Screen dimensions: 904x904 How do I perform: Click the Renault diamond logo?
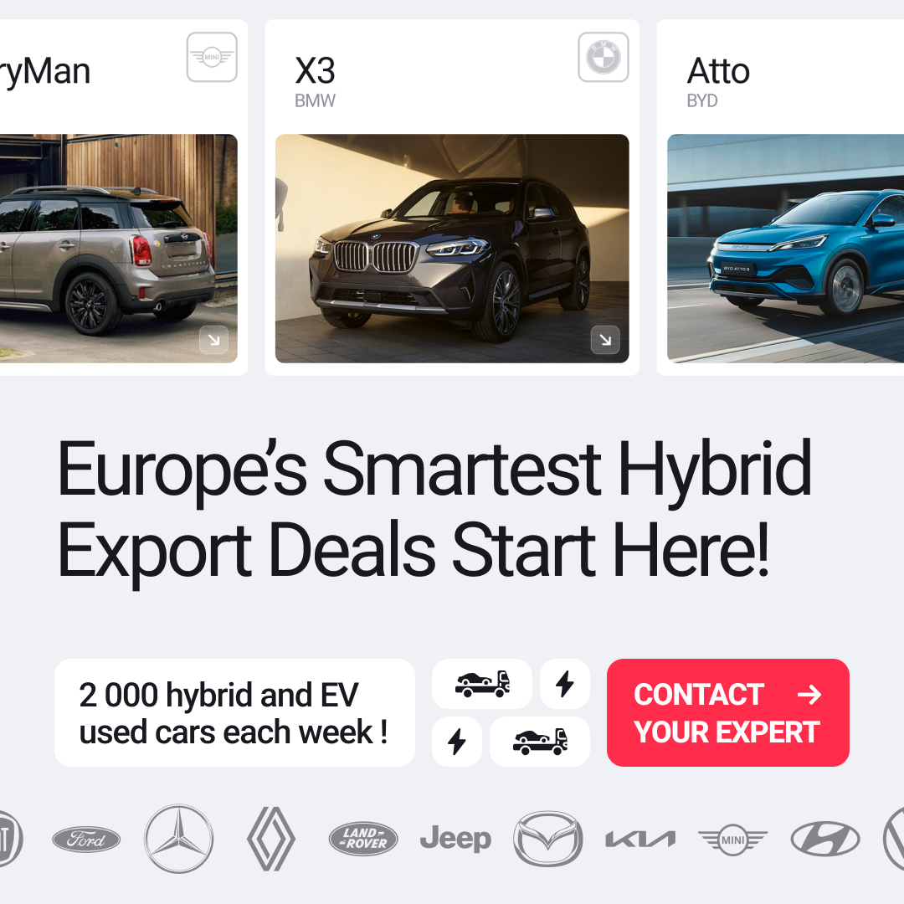[271, 839]
